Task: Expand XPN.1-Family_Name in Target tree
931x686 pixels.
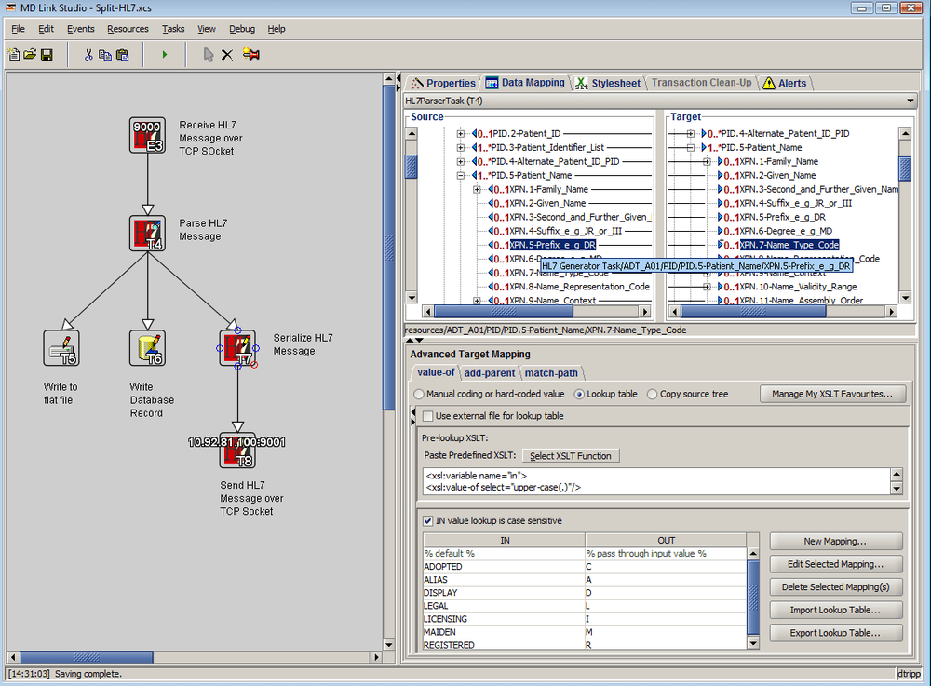Action: (x=707, y=161)
